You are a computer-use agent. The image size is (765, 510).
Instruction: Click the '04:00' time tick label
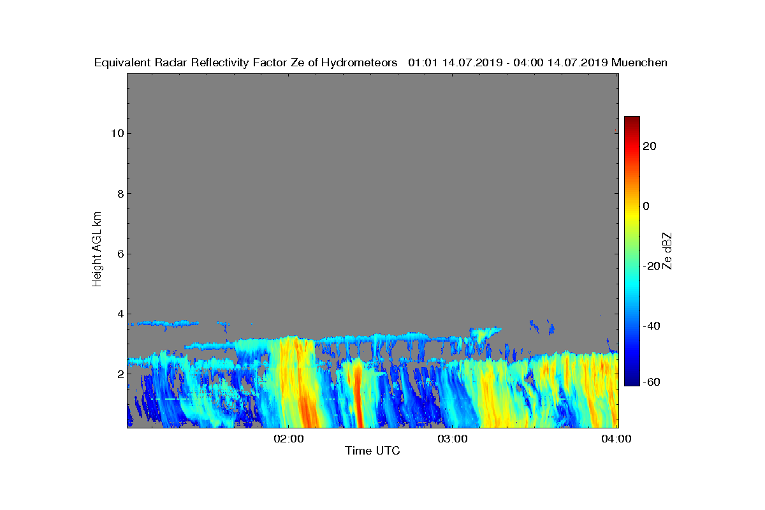616,439
